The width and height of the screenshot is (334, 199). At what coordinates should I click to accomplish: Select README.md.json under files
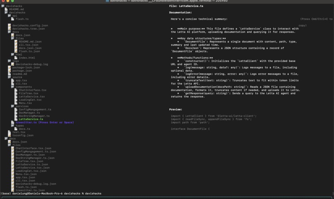tap(30, 41)
